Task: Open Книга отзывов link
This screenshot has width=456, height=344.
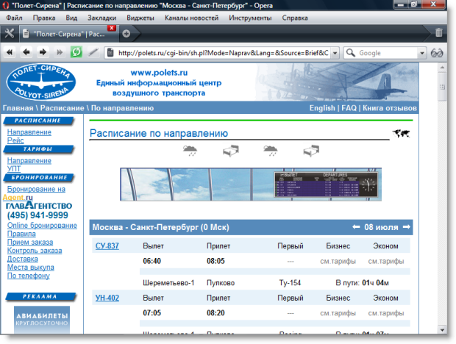Action: (389, 108)
